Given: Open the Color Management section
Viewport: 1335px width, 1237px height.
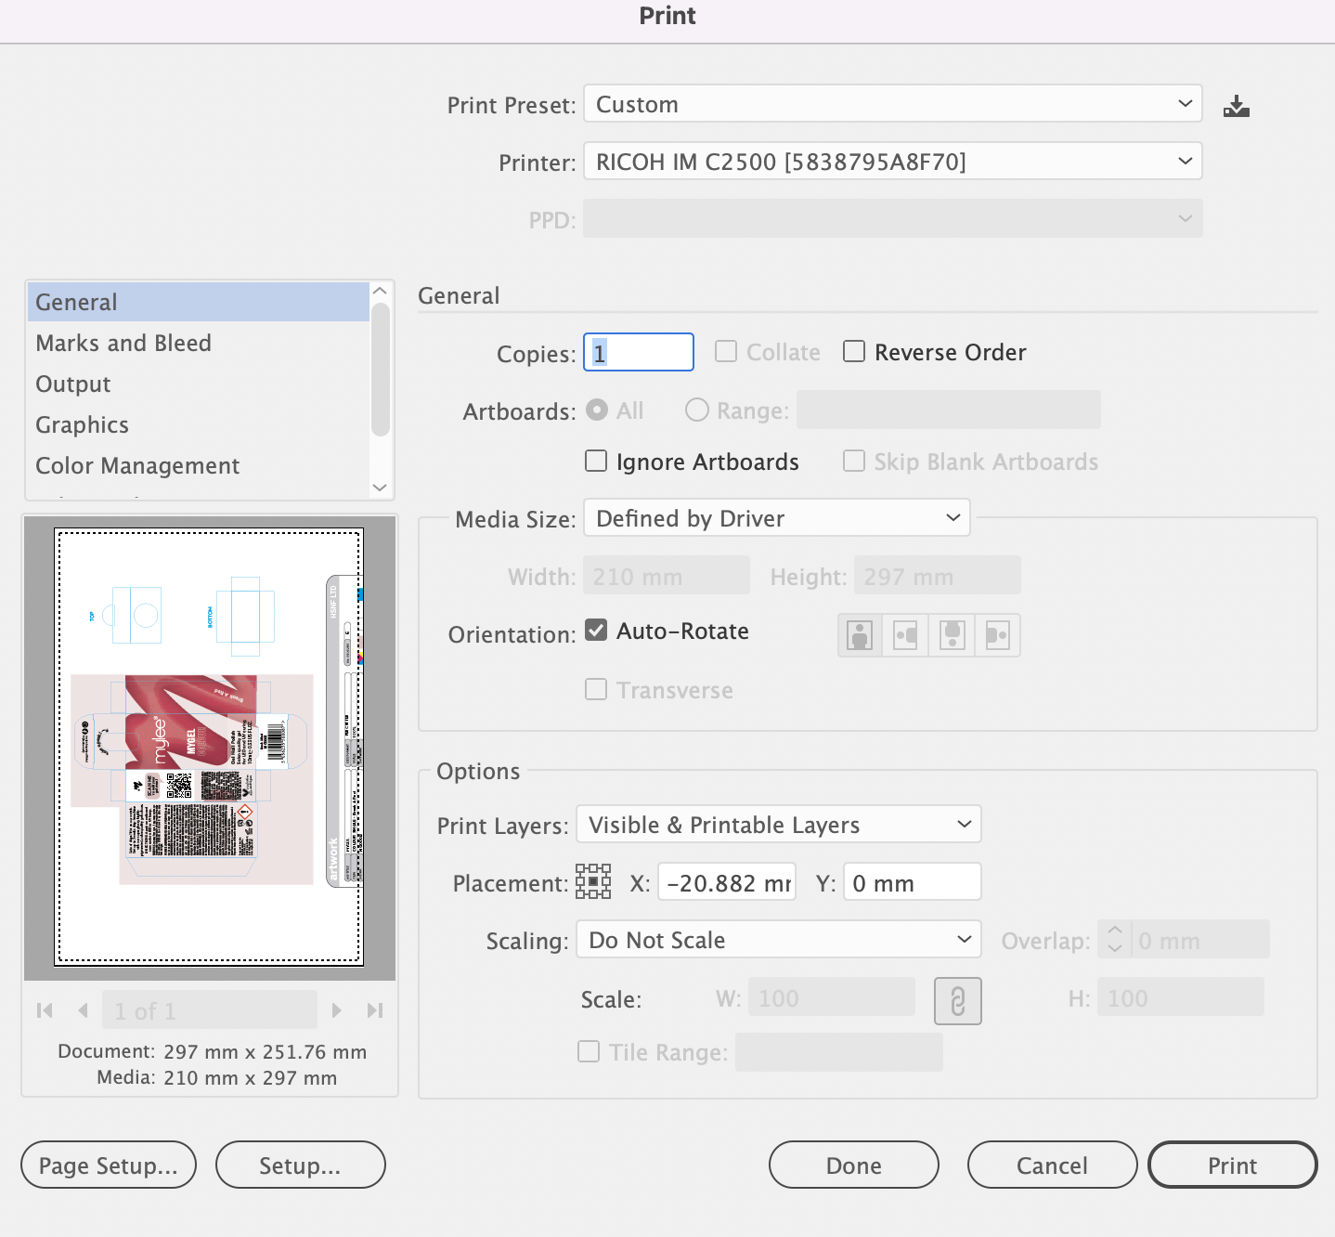Looking at the screenshot, I should pos(137,465).
